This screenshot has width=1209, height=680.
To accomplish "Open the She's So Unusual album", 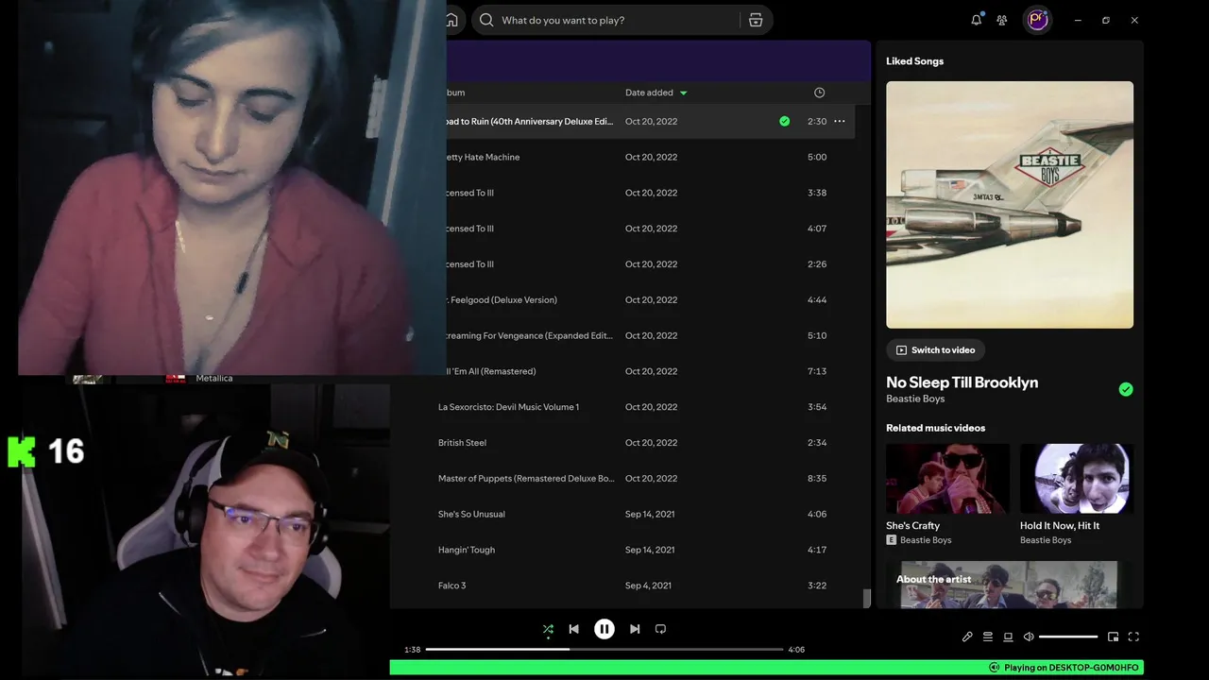I will point(471,515).
